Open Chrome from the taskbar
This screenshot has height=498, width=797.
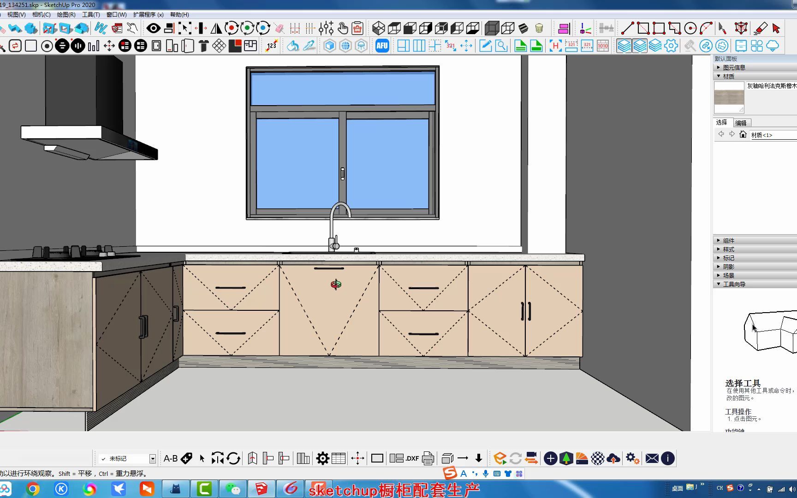[x=32, y=489]
